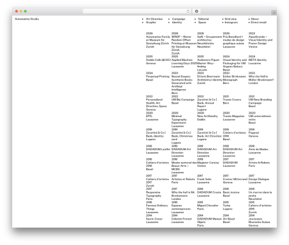The width and height of the screenshot is (289, 245).
Task: Open the META Identity project
Action: tap(257, 60)
